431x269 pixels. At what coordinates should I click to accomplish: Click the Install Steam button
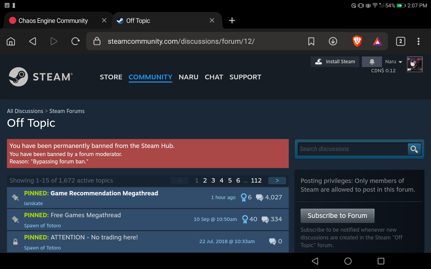(335, 62)
